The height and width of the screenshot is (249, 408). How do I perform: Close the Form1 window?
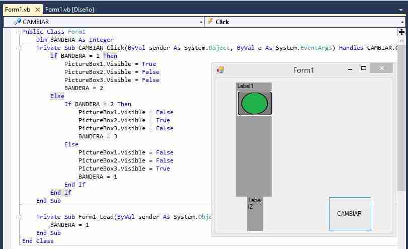coord(381,68)
